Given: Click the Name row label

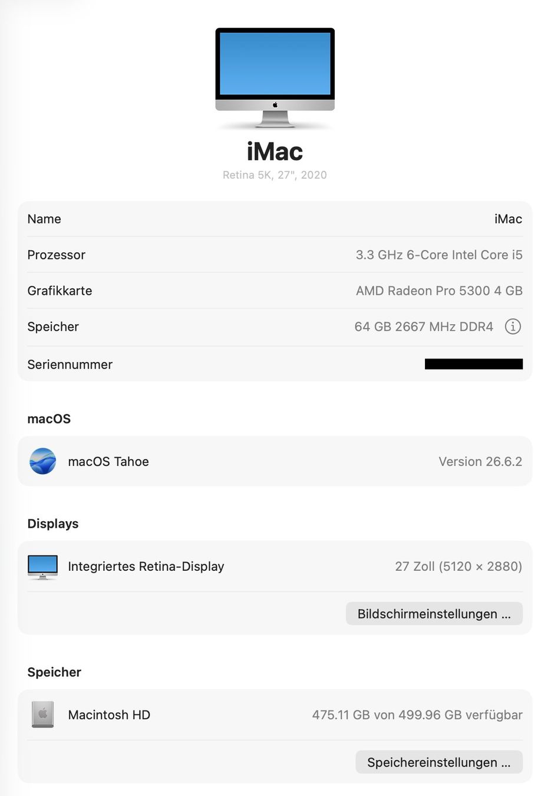Looking at the screenshot, I should click(44, 219).
